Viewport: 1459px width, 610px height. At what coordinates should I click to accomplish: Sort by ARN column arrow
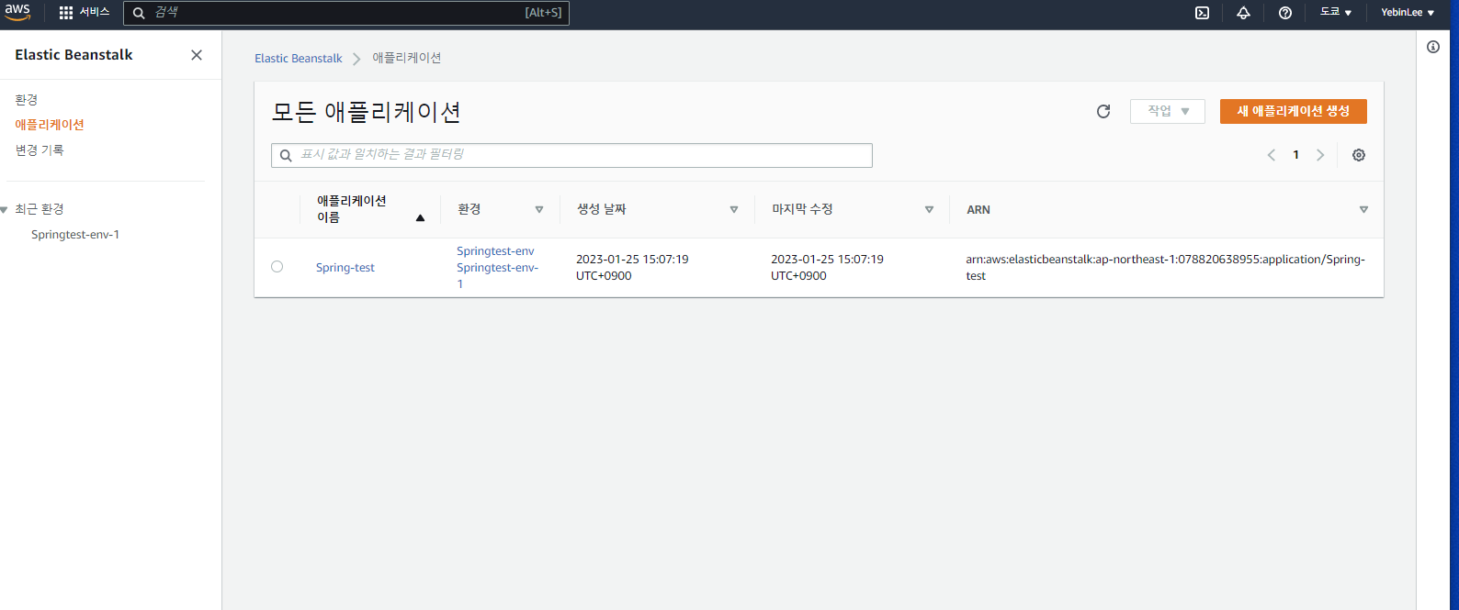pyautogui.click(x=1363, y=209)
